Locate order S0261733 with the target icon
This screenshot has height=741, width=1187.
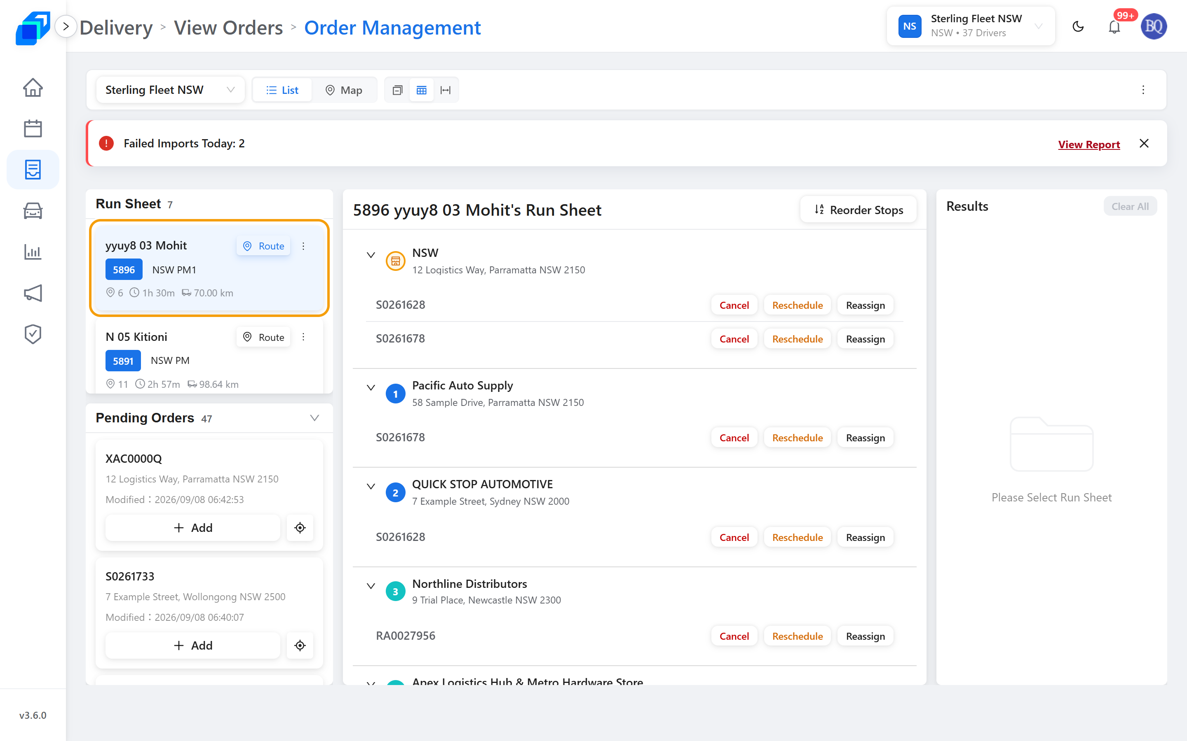click(300, 645)
